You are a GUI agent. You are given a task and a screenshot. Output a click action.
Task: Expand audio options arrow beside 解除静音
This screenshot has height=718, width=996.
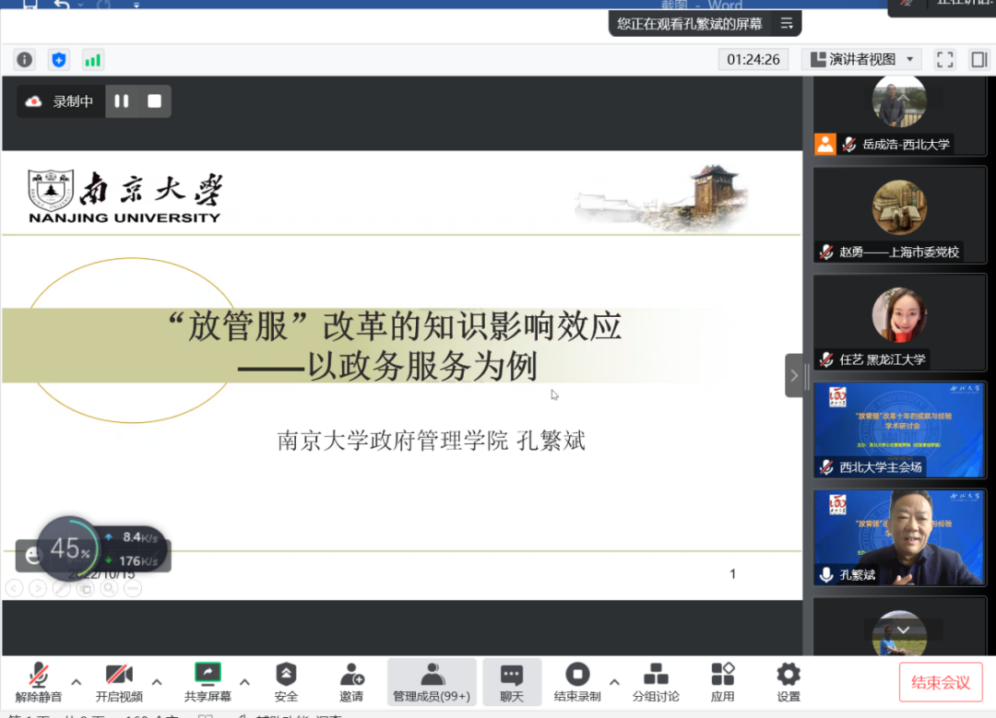click(77, 682)
